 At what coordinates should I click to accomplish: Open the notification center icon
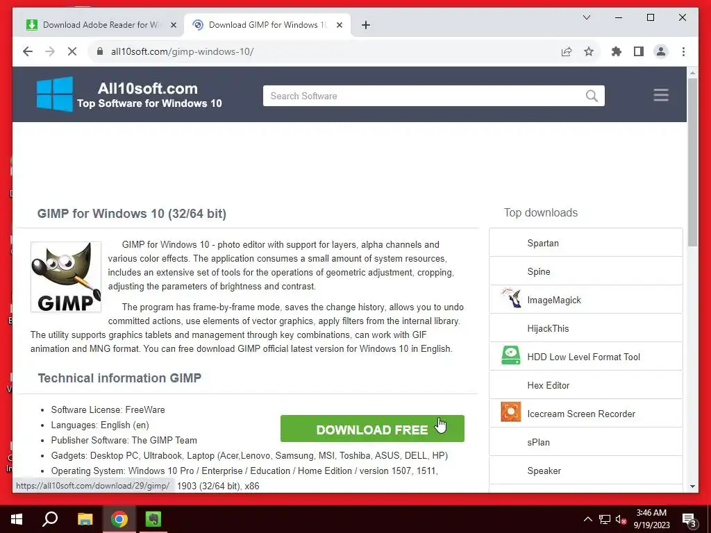pyautogui.click(x=689, y=520)
